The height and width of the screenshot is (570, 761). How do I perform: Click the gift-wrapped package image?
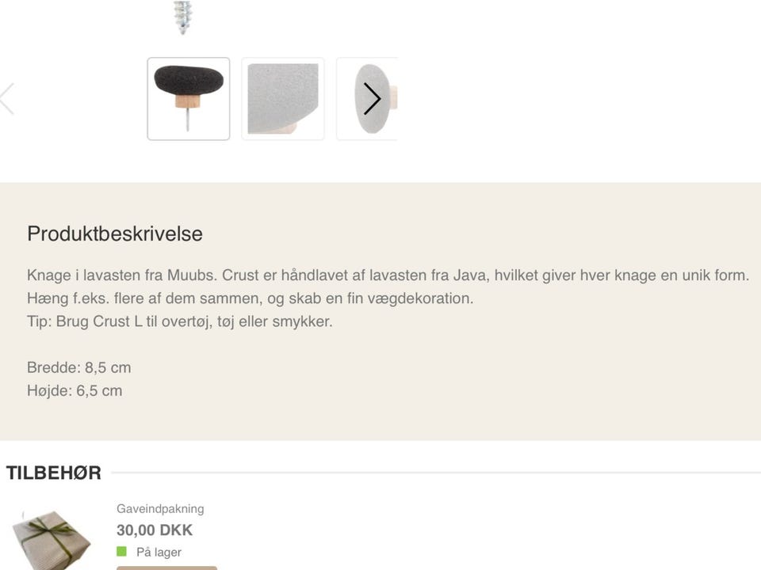(46, 538)
